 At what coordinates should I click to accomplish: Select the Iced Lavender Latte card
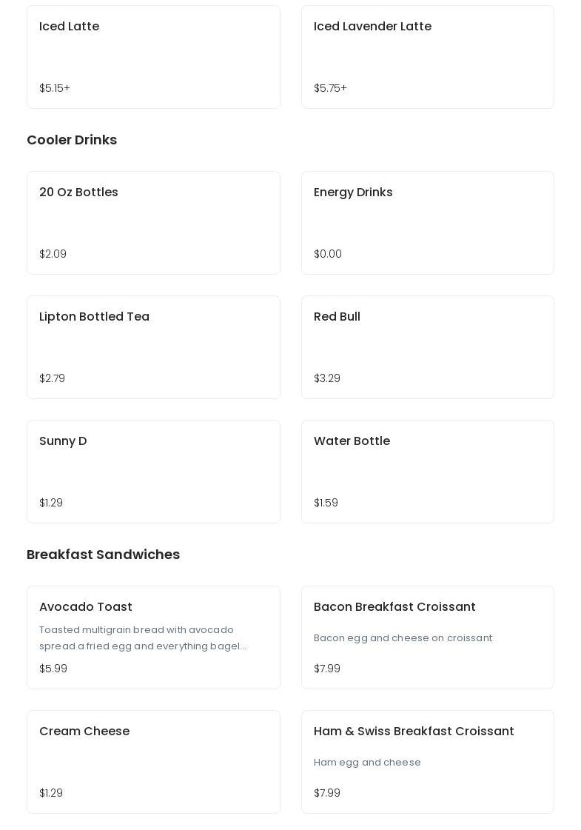(428, 57)
